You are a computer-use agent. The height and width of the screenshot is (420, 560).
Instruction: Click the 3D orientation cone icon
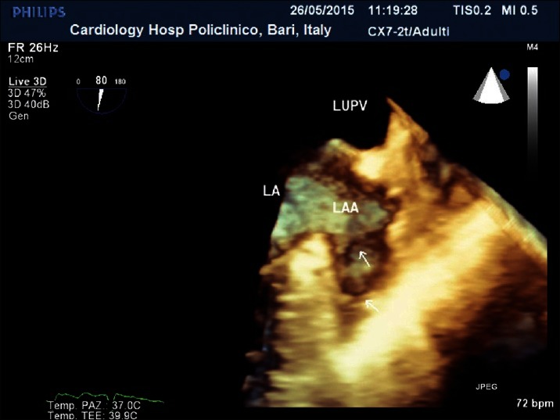(x=489, y=88)
